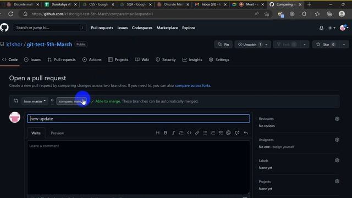This screenshot has height=198, width=352.
Task: Expand the Fork options dropdown arrow
Action: click(x=304, y=45)
